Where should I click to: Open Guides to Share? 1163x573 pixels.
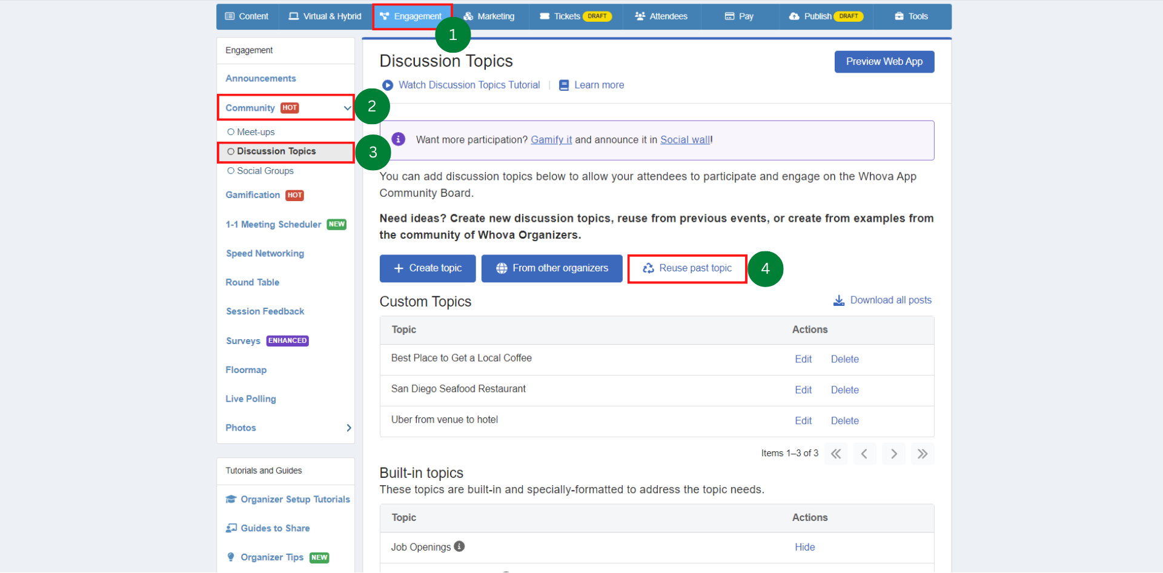(x=275, y=529)
